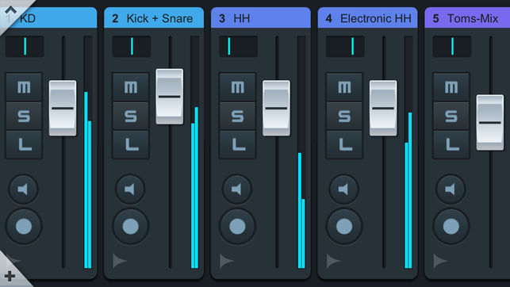The height and width of the screenshot is (287, 510).
Task: Toggle the L button on HH channel
Action: click(237, 144)
